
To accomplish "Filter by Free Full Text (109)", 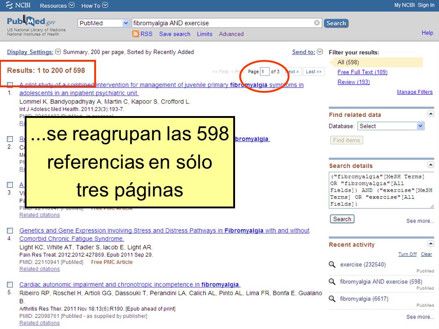I will coord(362,72).
